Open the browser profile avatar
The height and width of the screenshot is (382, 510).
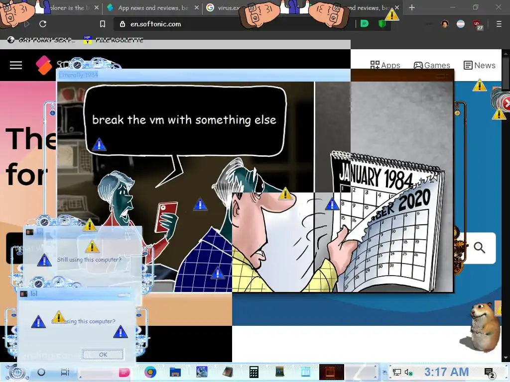click(x=445, y=24)
